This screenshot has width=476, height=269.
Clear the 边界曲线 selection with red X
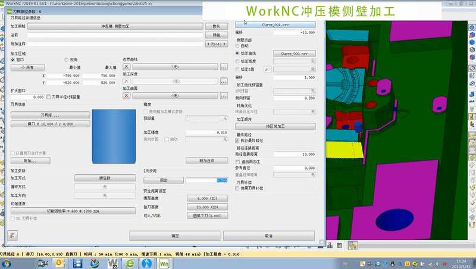127,67
